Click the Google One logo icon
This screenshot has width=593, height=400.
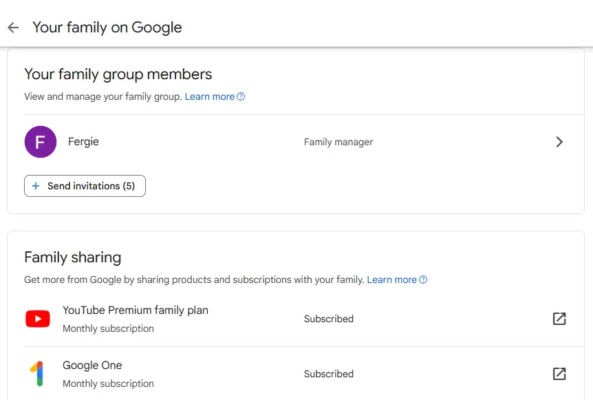(x=37, y=374)
